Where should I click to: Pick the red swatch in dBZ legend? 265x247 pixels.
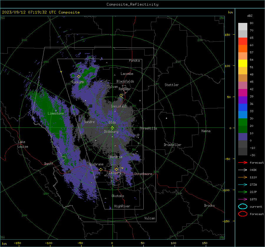[x=243, y=41]
